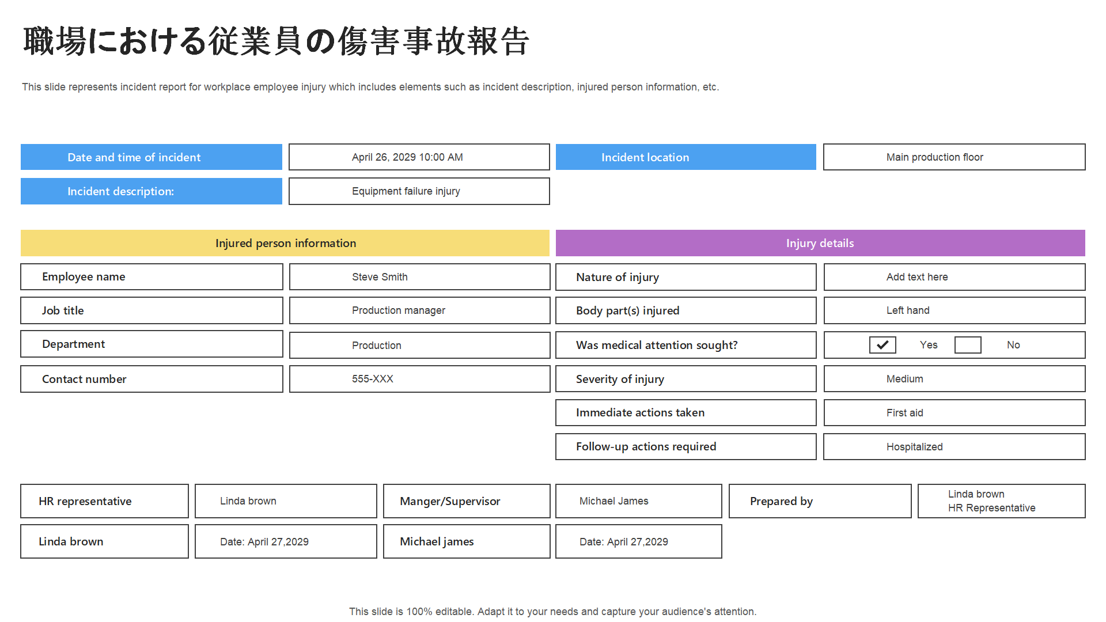Image resolution: width=1106 pixels, height=622 pixels.
Task: Click 'Linda brown HR Representative' cell
Action: pyautogui.click(x=1001, y=501)
